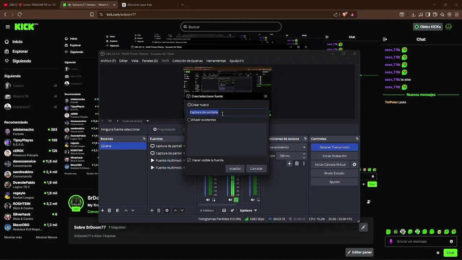Viewport: 462px width, 260px height.
Task: Open the Colección de Escenas menu
Action: (187, 61)
